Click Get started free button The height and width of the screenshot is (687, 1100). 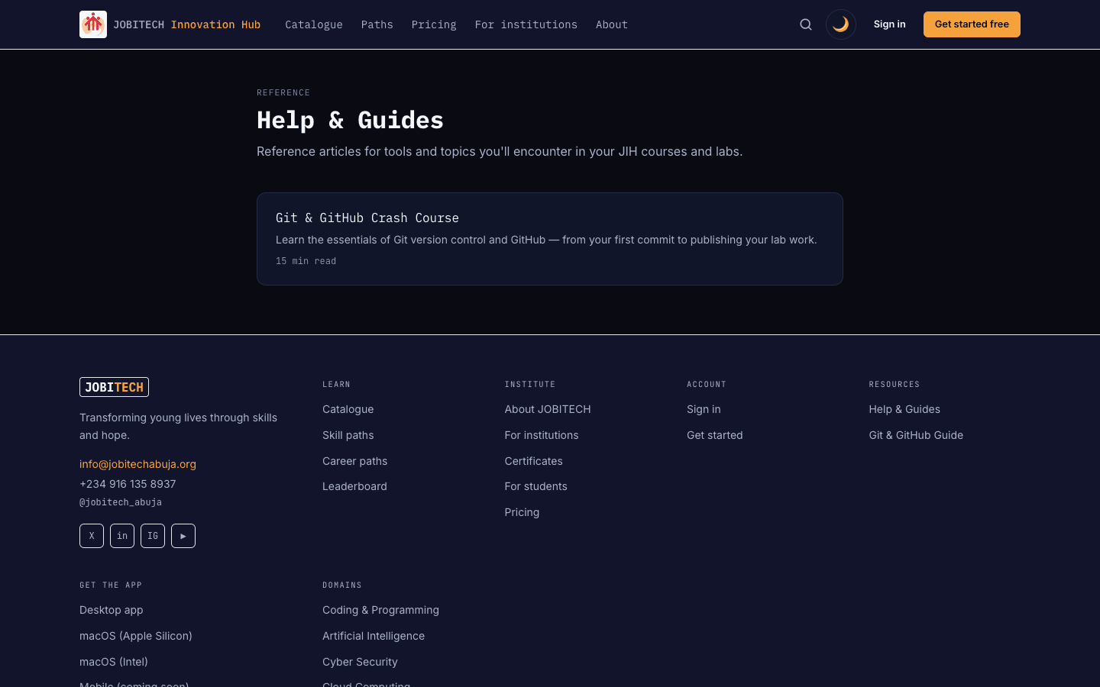pyautogui.click(x=972, y=24)
